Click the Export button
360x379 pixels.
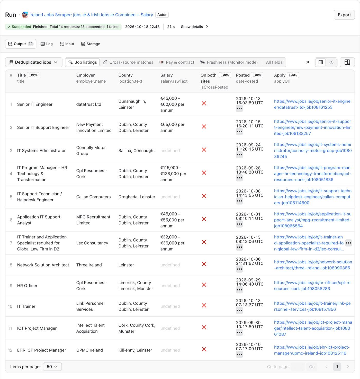[x=344, y=15]
